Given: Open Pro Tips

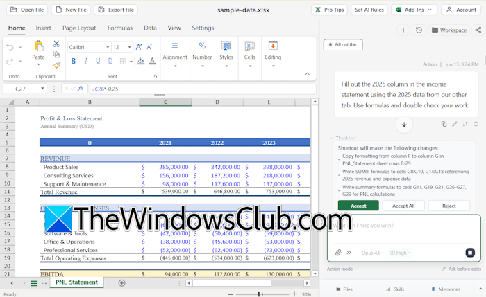Looking at the screenshot, I should tap(330, 10).
